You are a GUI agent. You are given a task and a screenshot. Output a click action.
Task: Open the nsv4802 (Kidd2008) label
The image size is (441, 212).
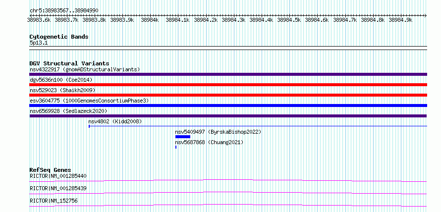pyautogui.click(x=115, y=121)
